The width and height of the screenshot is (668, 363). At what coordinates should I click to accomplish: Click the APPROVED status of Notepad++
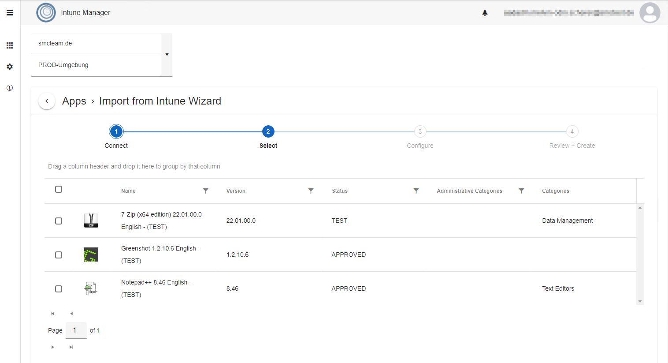tap(349, 288)
